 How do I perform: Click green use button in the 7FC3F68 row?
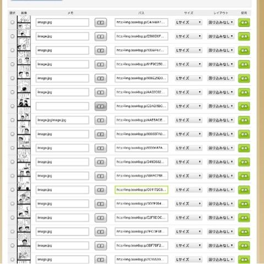pos(244,232)
